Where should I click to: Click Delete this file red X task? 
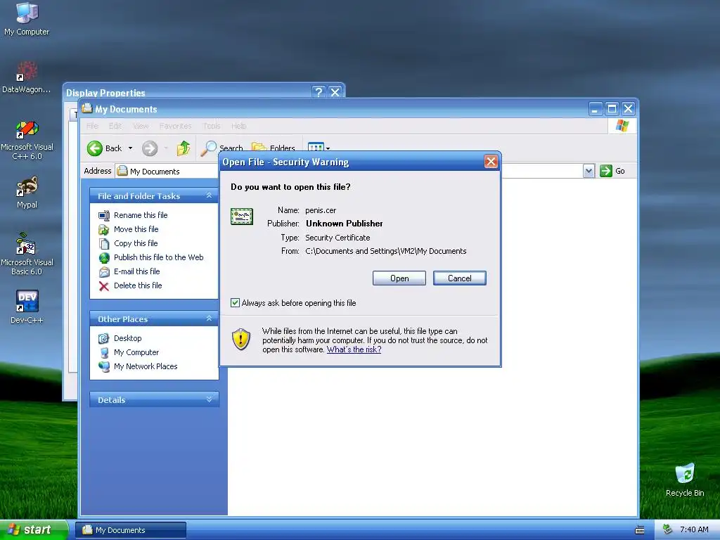point(104,286)
